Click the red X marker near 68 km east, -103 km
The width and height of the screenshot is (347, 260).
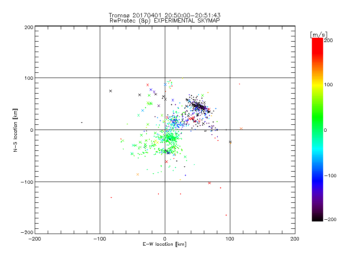tap(210, 183)
